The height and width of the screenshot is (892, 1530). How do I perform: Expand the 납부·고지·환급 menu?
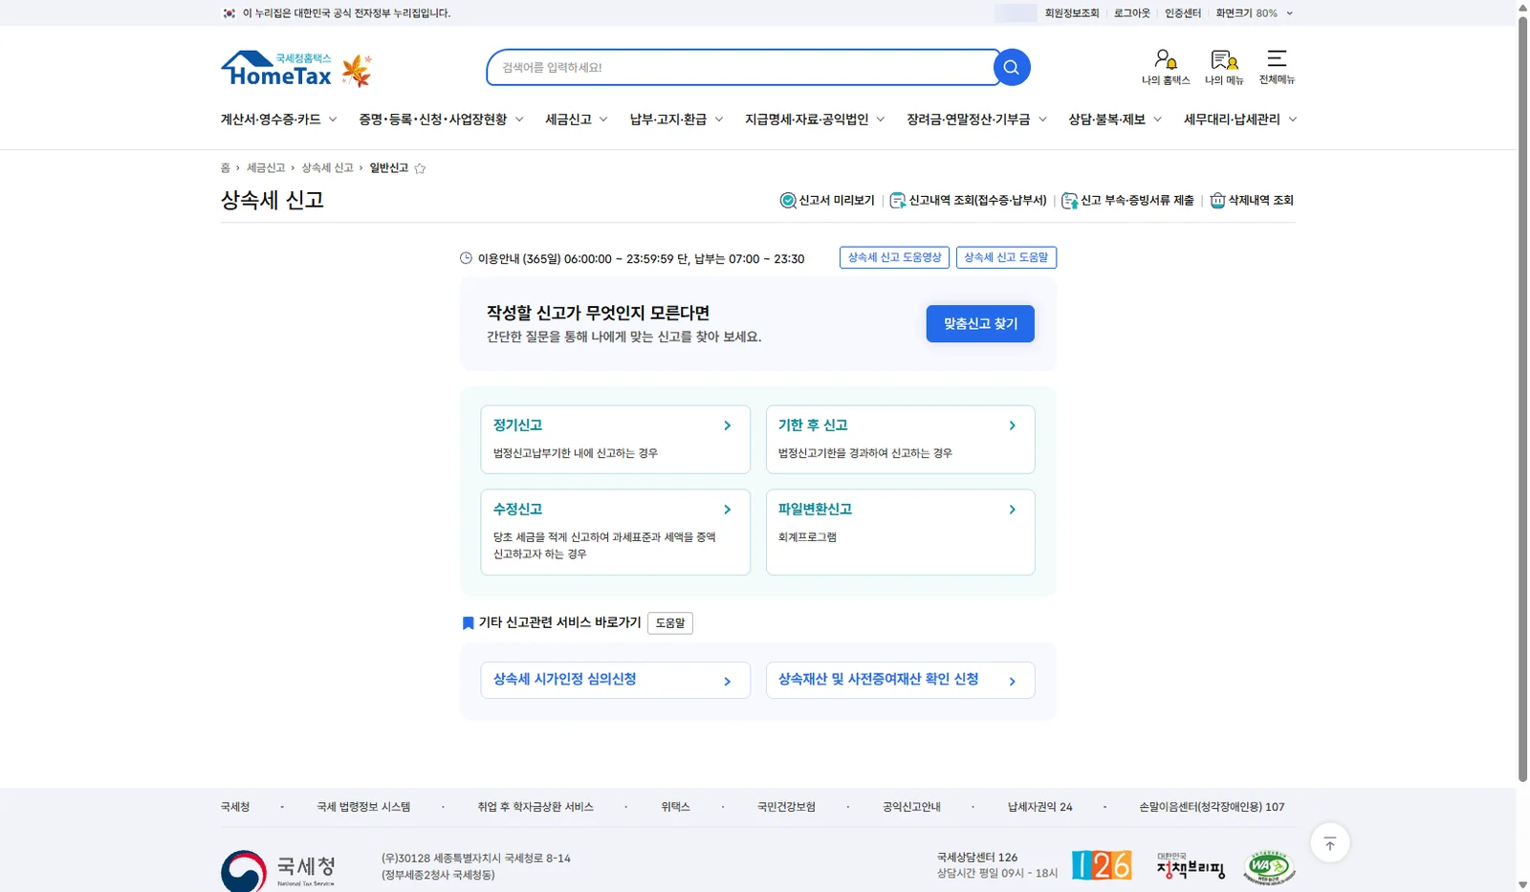(676, 120)
